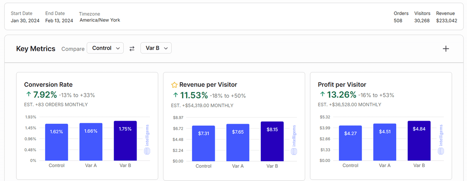The width and height of the screenshot is (467, 181).
Task: Click the plus icon in Key Metrics
Action: pos(446,48)
